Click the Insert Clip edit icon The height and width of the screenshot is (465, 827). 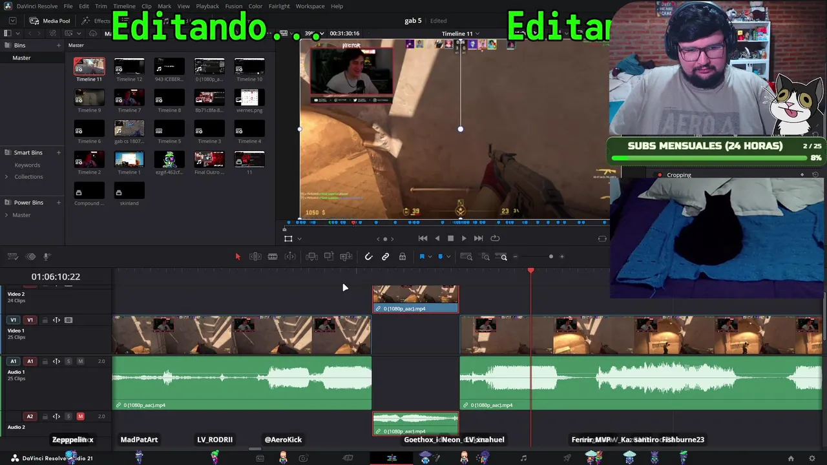click(x=311, y=256)
